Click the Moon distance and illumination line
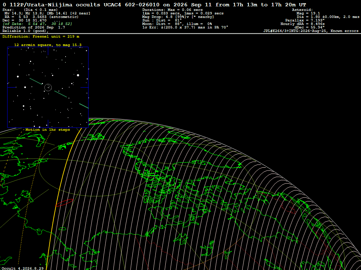Screen dimensions: 361x270 pos(177,24)
